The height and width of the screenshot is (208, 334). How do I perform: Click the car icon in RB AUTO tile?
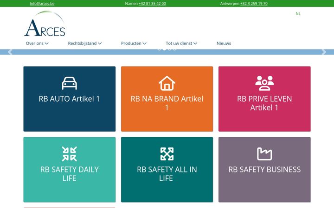coord(70,83)
